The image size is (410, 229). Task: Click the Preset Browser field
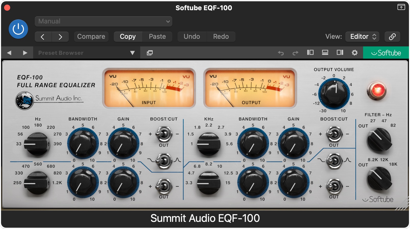87,53
